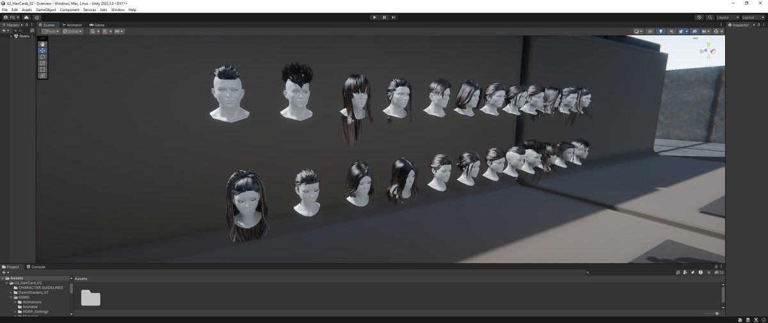Select the Rect tool in the Scene toolbar
This screenshot has width=768, height=323.
click(x=42, y=70)
